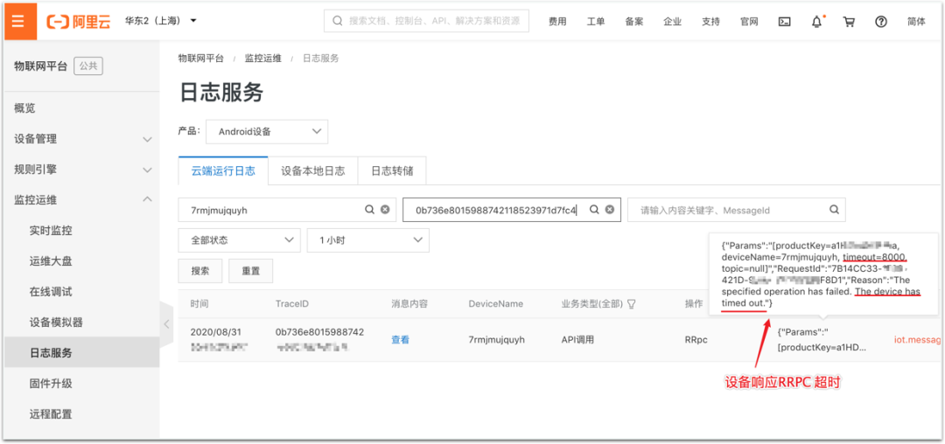Screen dimensions: 945x444
Task: Search using DeviceName field magnifier icon
Action: (370, 210)
